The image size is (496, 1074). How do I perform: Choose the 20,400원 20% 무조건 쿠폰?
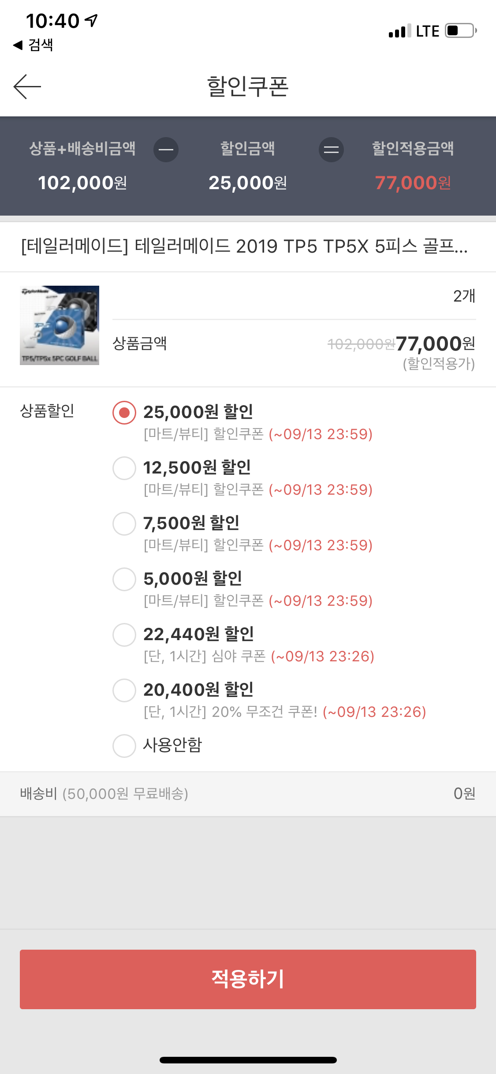124,690
